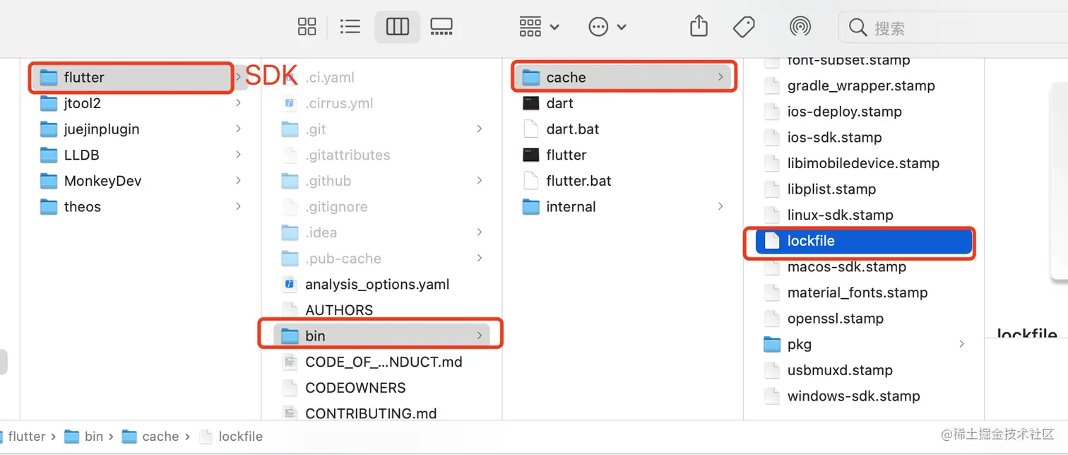
Task: Select the juejinplugin folder
Action: click(x=140, y=129)
